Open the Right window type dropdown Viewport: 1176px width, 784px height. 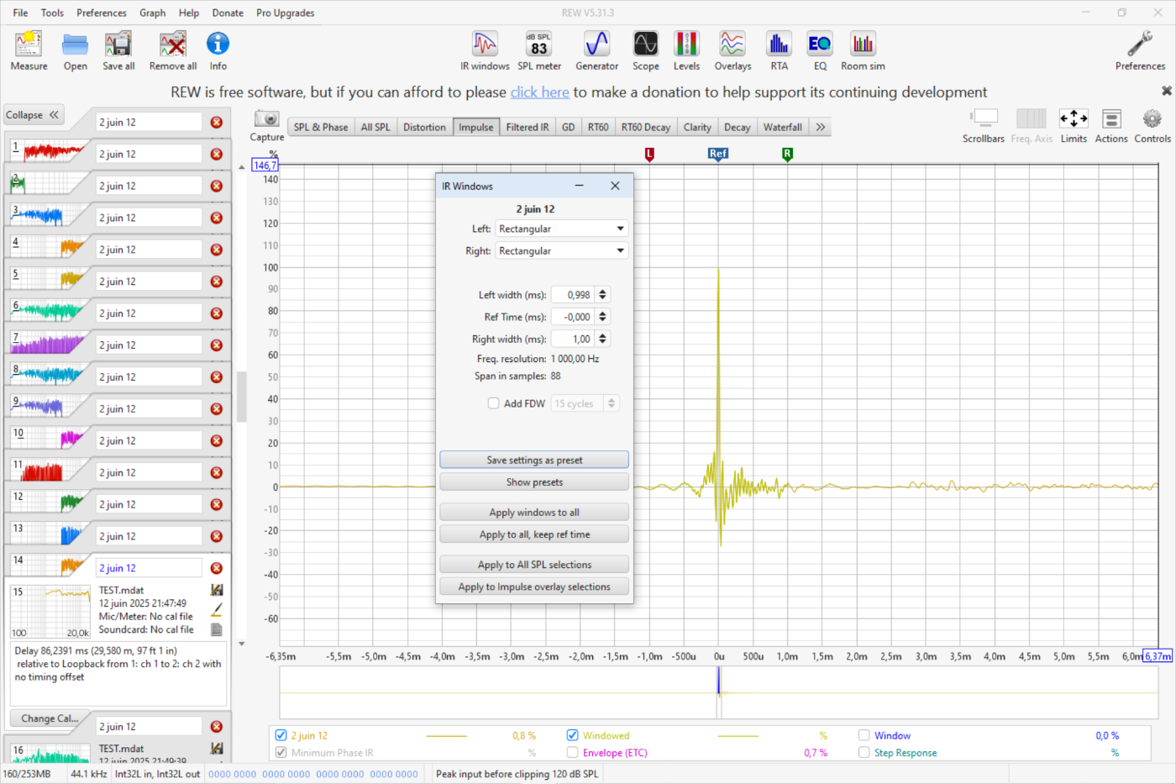coord(561,251)
